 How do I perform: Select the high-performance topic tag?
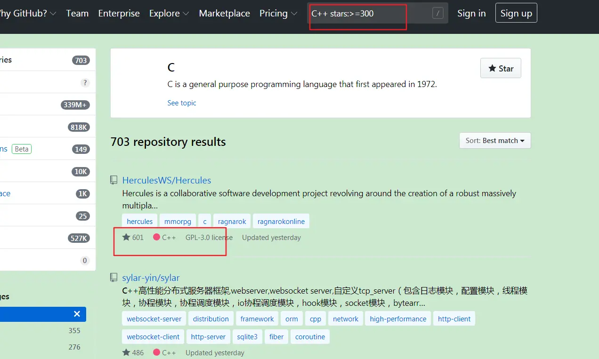[398, 319]
